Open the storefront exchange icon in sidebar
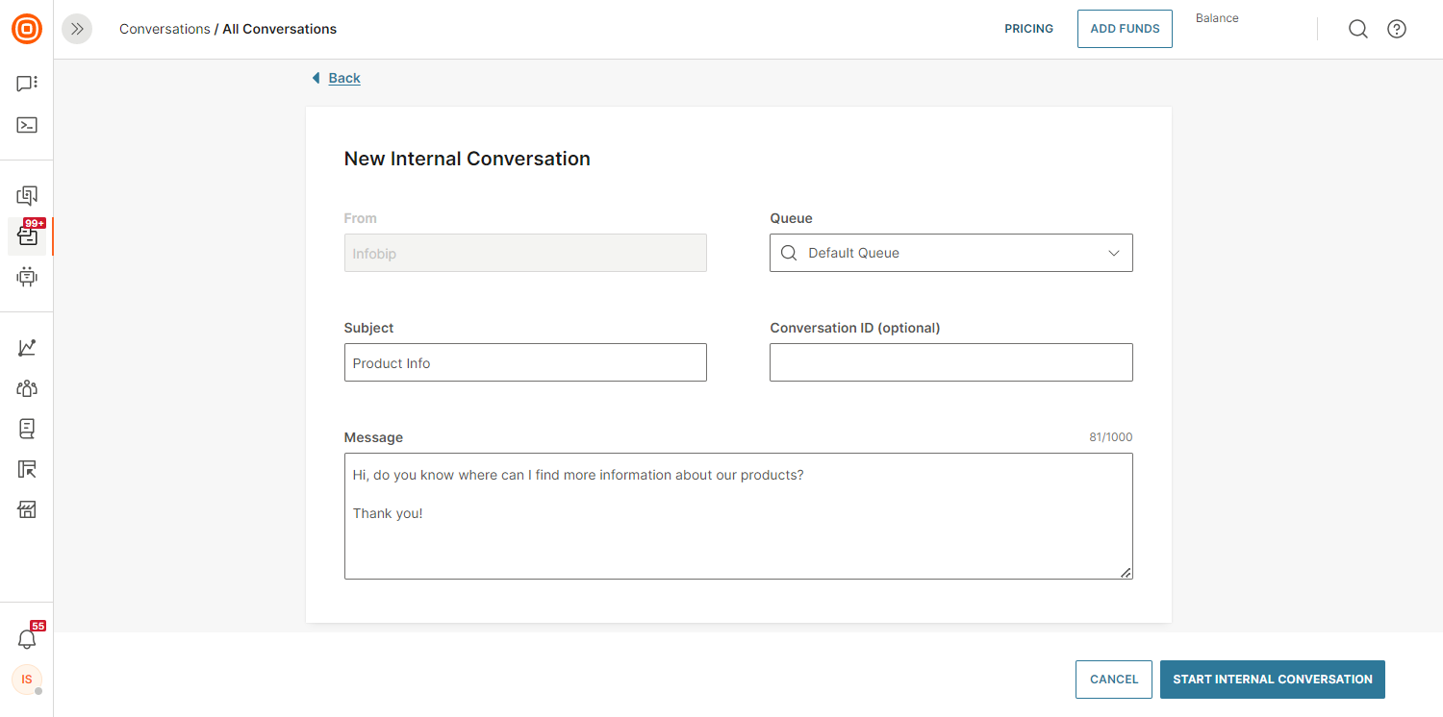The image size is (1443, 717). tap(27, 509)
